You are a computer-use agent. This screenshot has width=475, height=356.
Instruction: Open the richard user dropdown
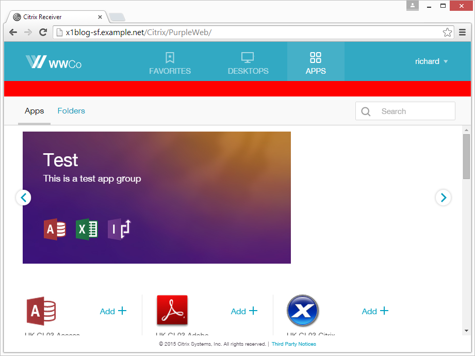coord(432,61)
